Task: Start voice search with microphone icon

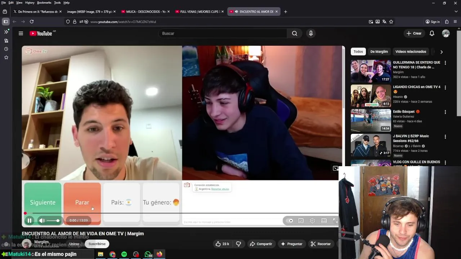Action: [311, 33]
